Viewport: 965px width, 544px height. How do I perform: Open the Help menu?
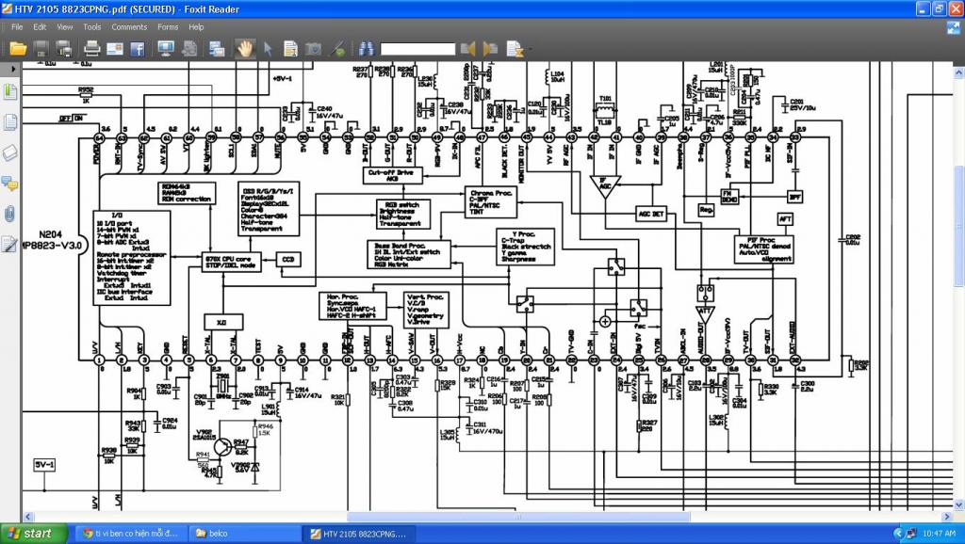point(196,27)
